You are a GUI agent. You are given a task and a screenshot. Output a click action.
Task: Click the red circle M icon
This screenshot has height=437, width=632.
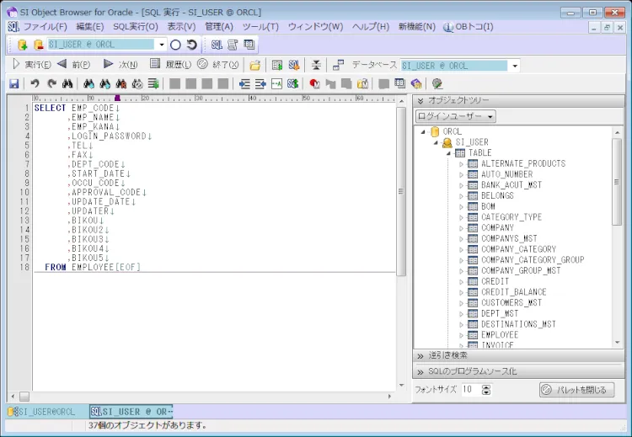(x=314, y=83)
